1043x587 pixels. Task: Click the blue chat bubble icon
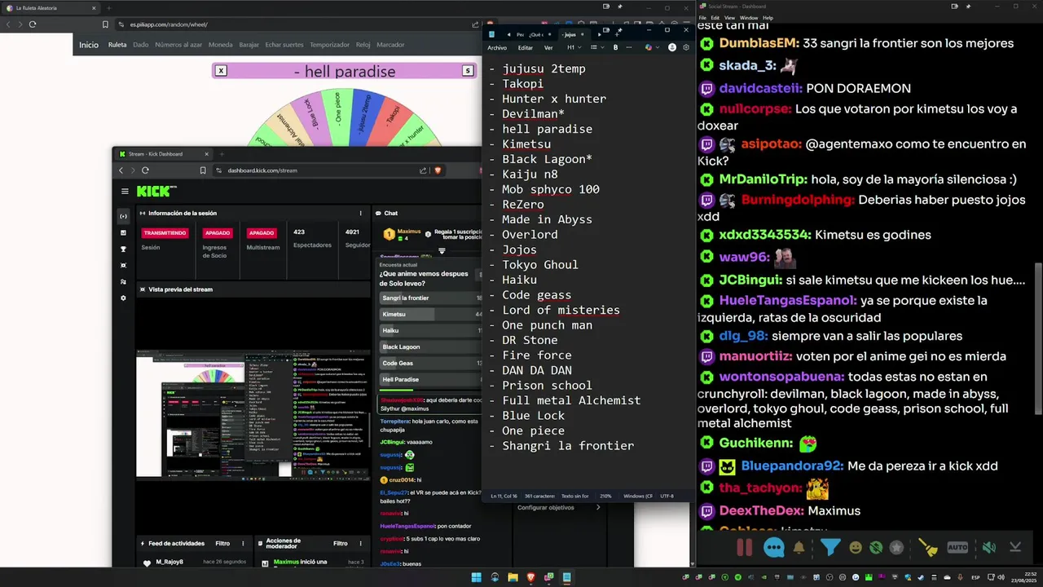coord(773,548)
